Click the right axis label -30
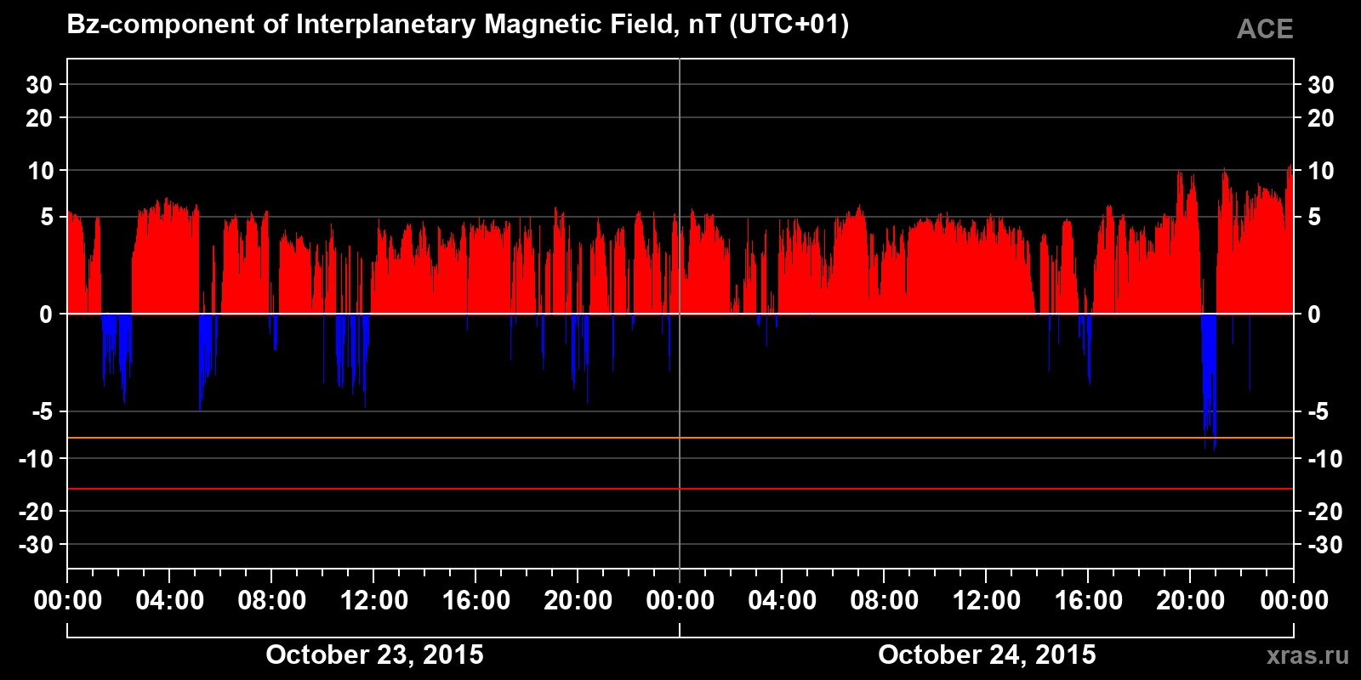 coord(1324,545)
